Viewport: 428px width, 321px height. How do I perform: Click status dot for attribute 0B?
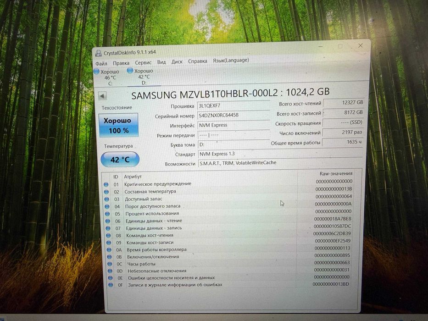click(109, 257)
